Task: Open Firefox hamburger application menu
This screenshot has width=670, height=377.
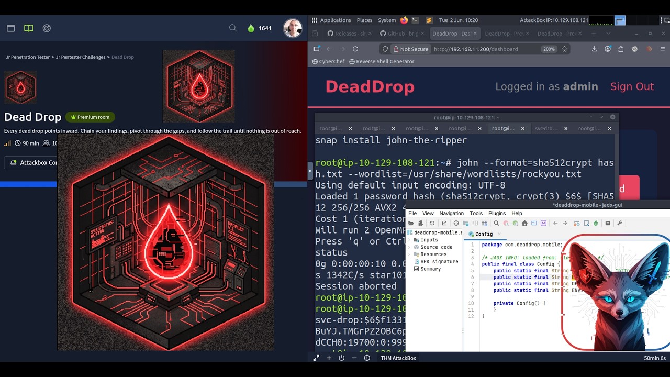Action: pos(662,49)
